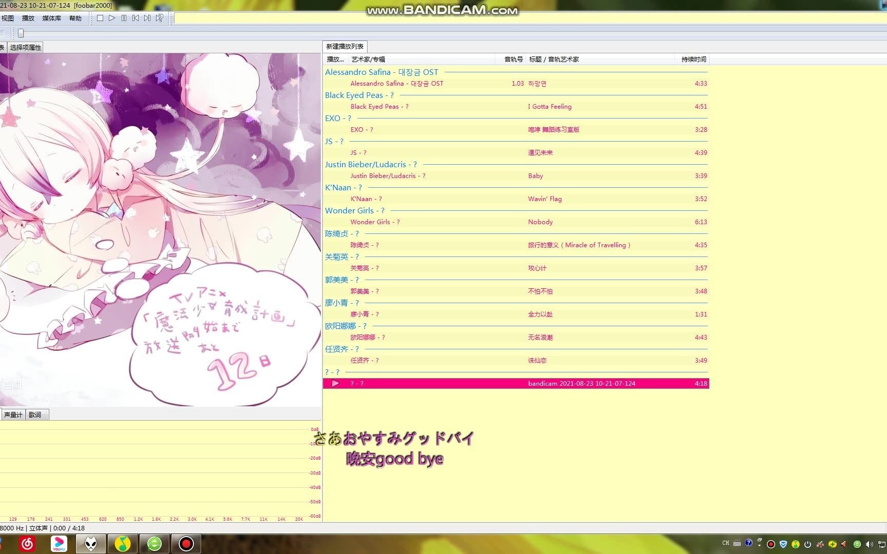Screen dimensions: 887x554
Task: Start playback with the Play button
Action: [112, 18]
